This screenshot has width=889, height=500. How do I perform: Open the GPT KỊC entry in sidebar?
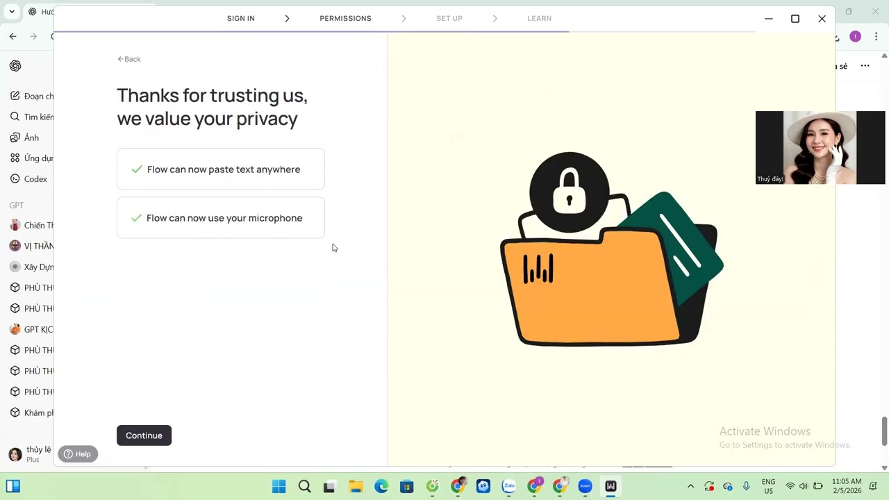31,329
